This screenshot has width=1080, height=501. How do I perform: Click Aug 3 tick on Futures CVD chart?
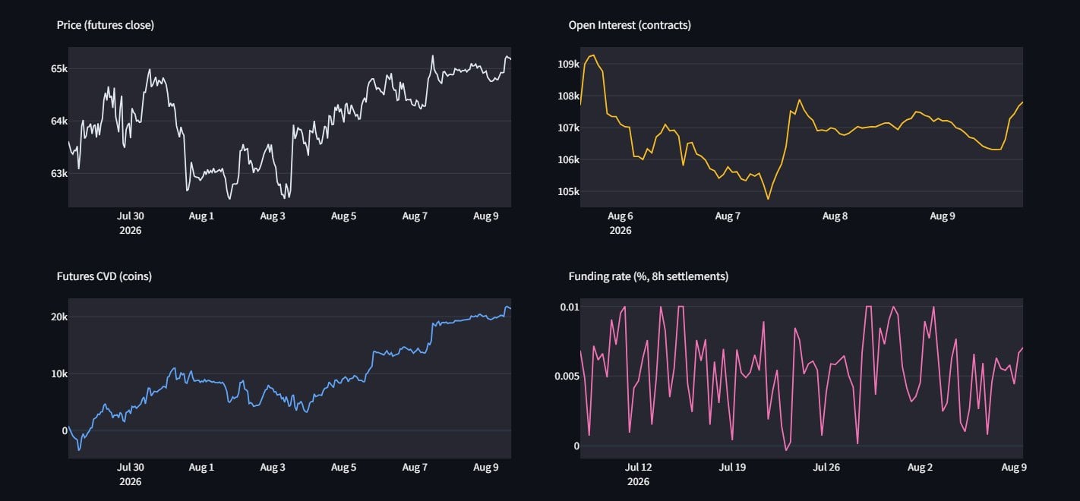coord(273,468)
